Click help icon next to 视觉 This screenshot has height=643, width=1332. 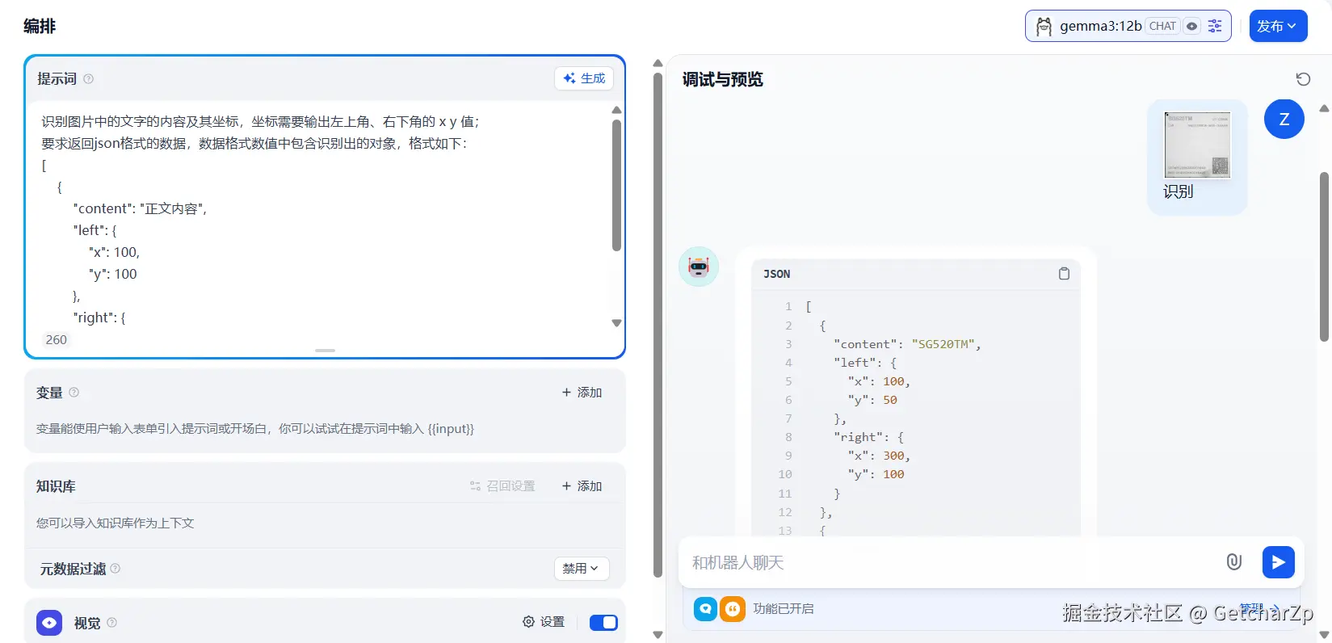pos(112,623)
